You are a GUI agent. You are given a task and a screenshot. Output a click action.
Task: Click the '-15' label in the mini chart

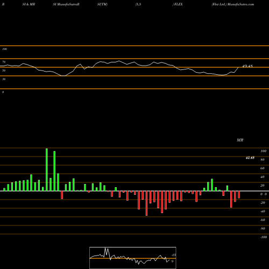click(173, 255)
